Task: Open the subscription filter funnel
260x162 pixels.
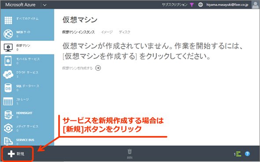Action: click(192, 5)
